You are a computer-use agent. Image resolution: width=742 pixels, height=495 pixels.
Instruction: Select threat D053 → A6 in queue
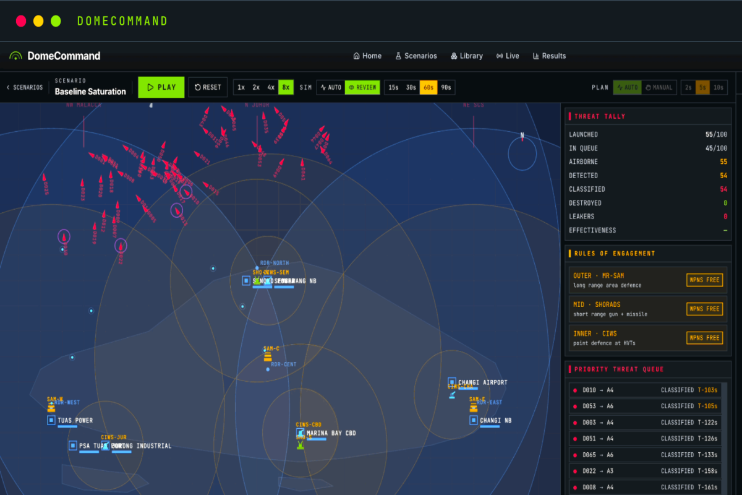tap(645, 407)
